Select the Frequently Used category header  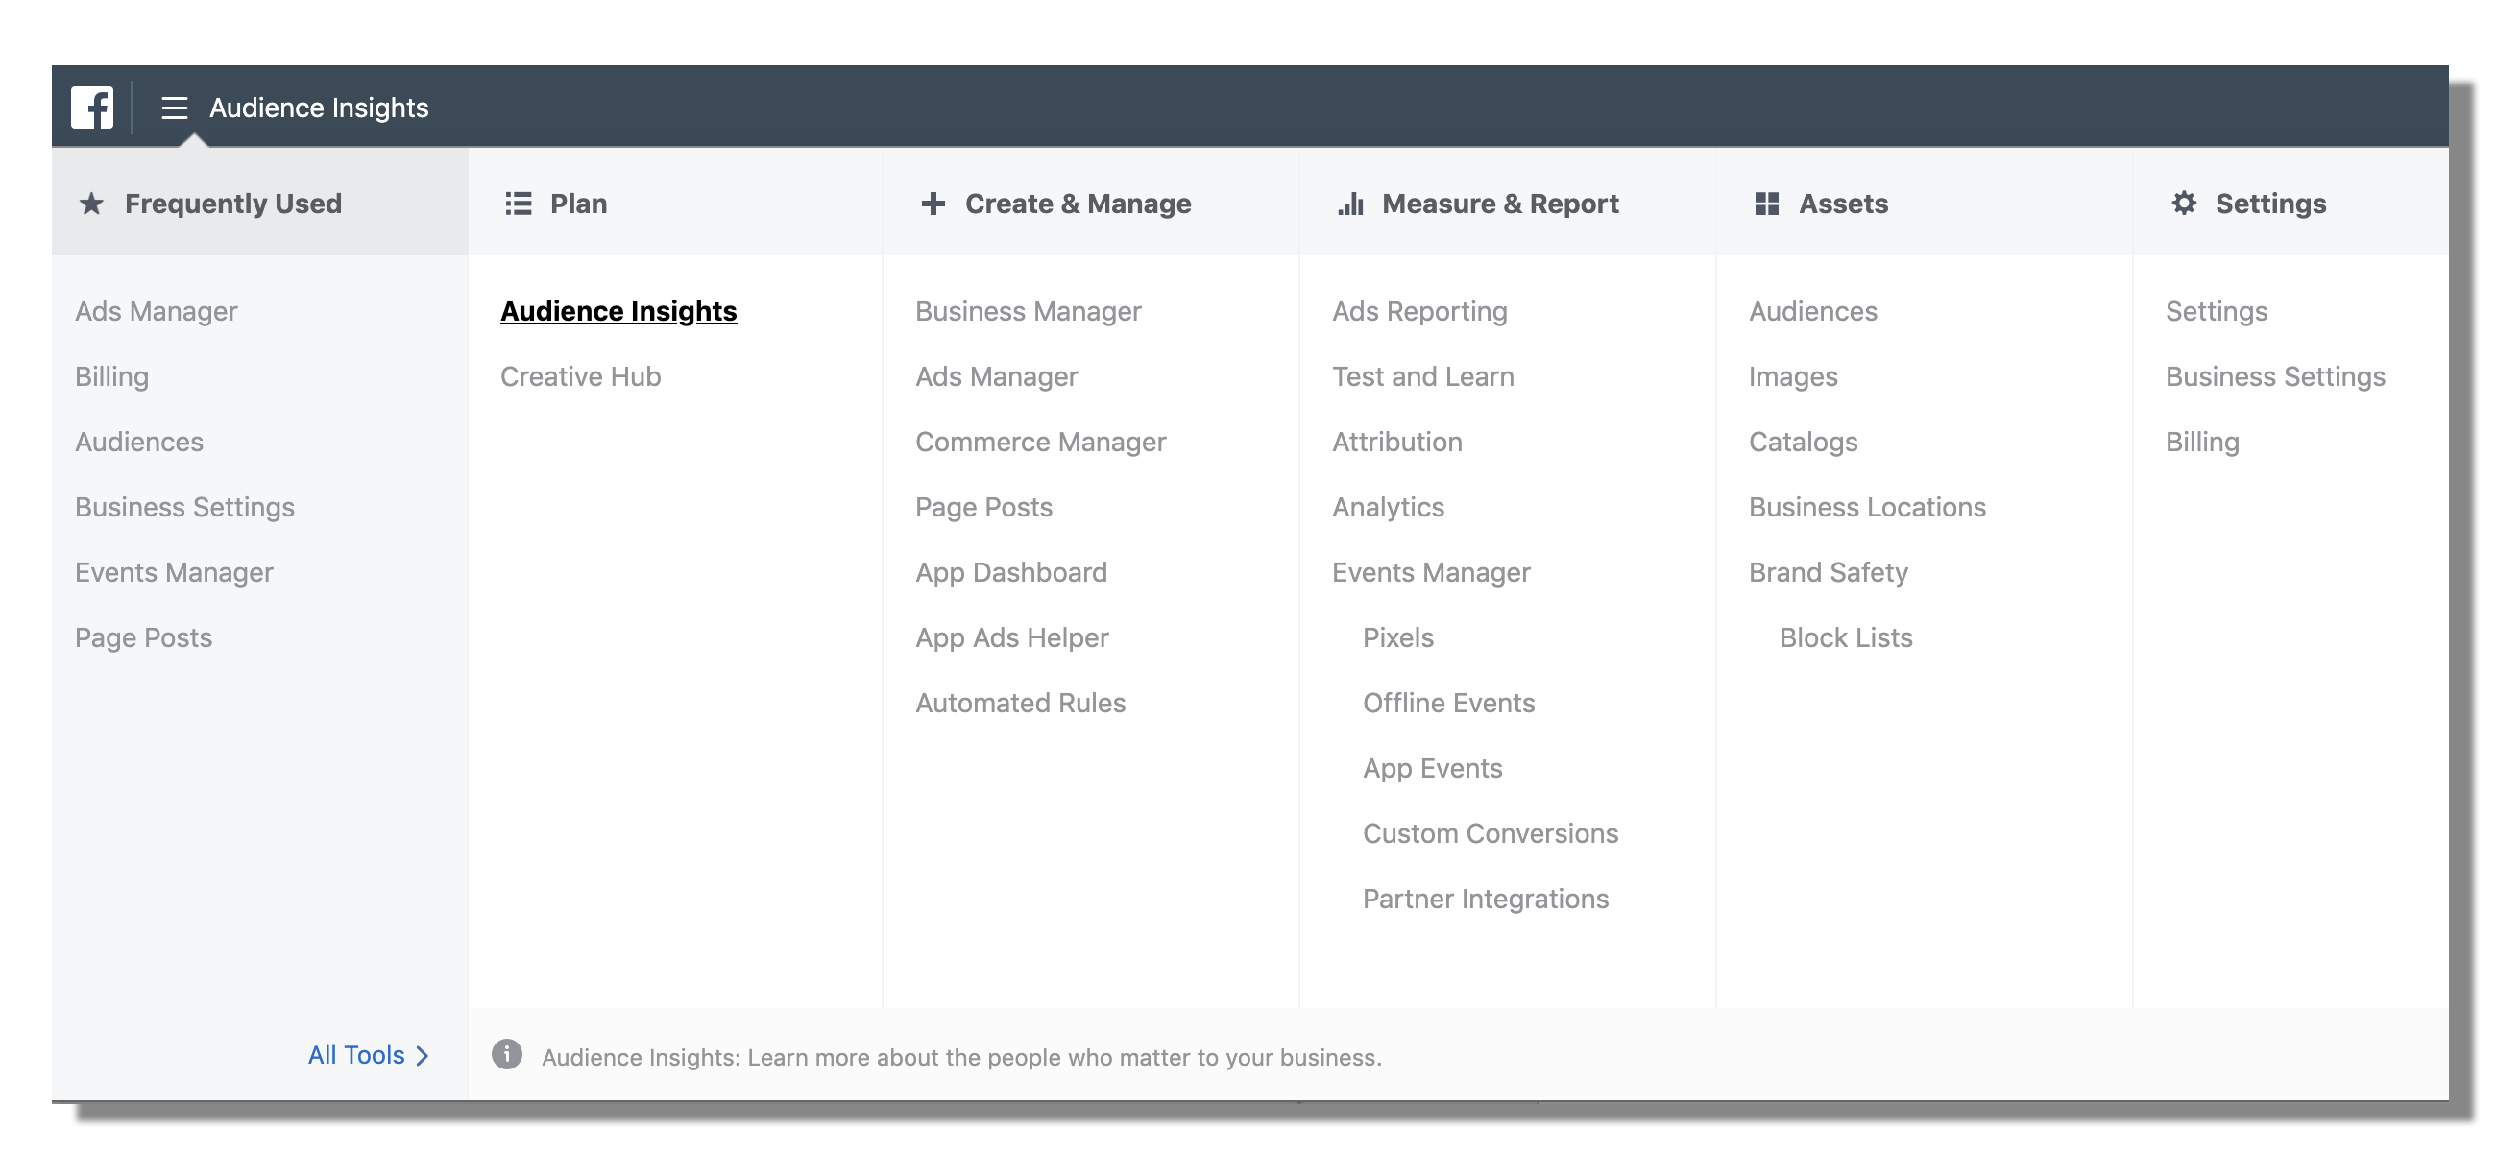tap(232, 204)
